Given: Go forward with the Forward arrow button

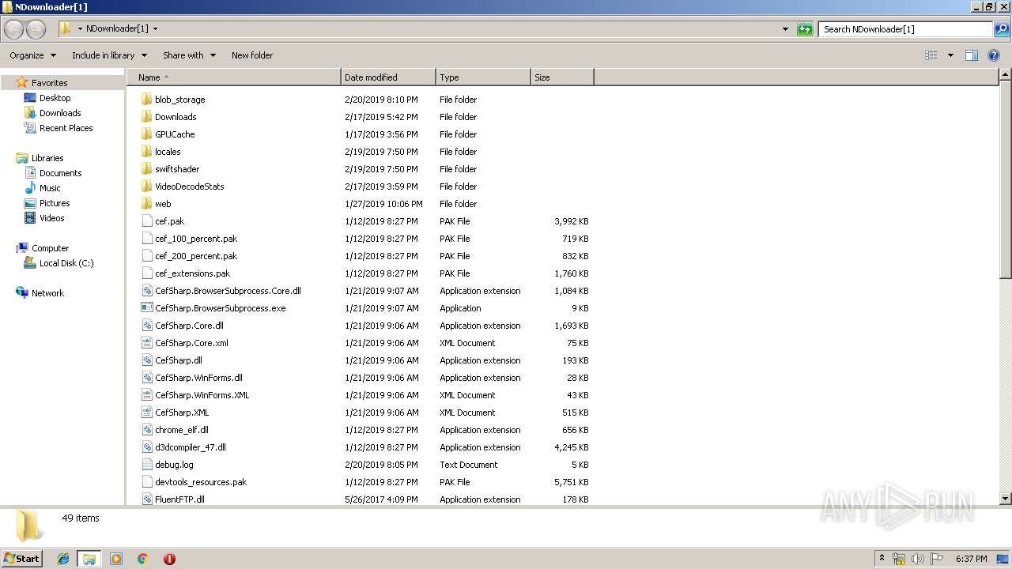Looking at the screenshot, I should pos(36,29).
